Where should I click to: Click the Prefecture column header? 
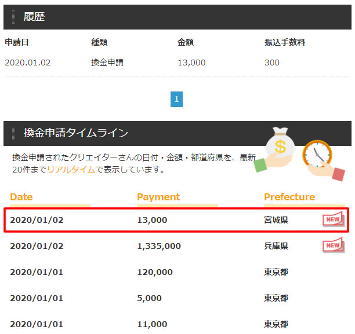[x=289, y=197]
